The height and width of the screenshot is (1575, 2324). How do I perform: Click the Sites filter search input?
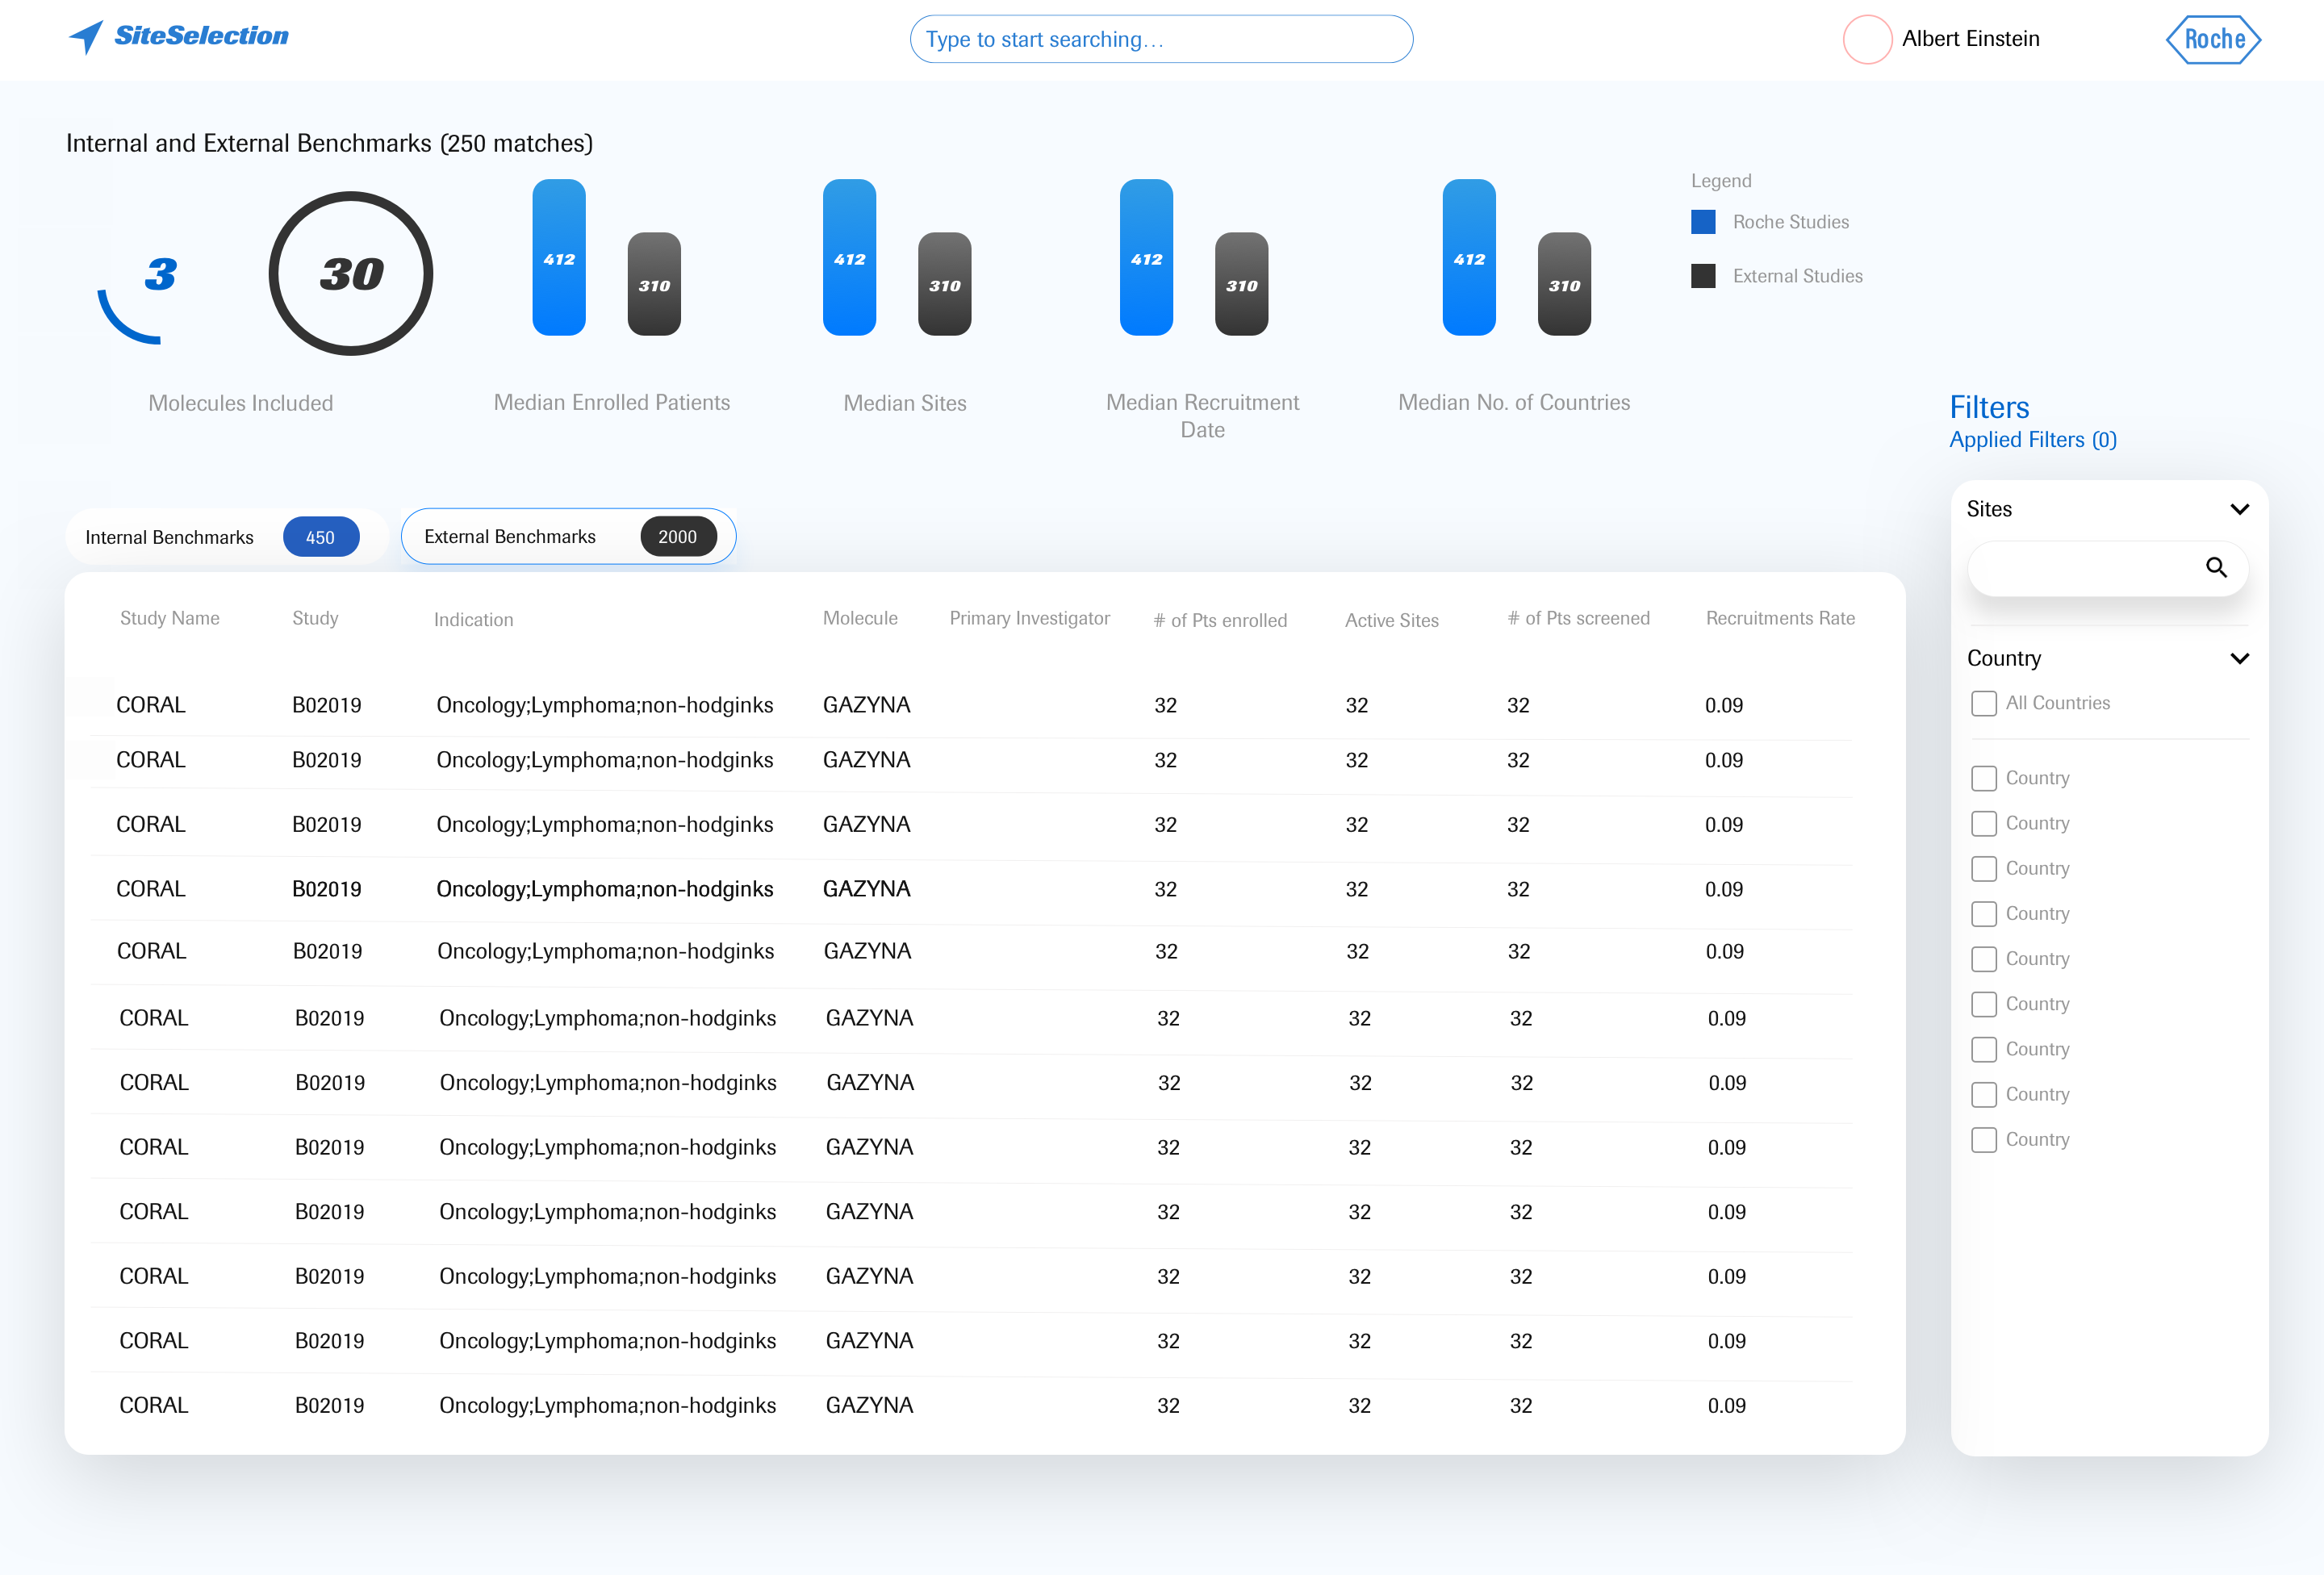click(x=2107, y=568)
